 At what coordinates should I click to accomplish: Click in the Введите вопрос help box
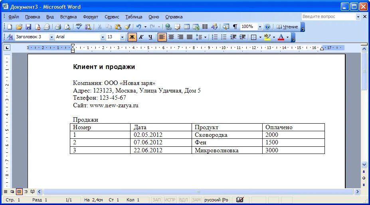coord(328,16)
